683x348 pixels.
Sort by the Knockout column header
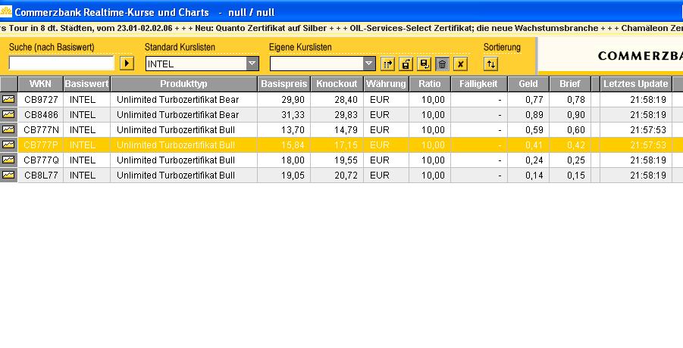(x=337, y=84)
